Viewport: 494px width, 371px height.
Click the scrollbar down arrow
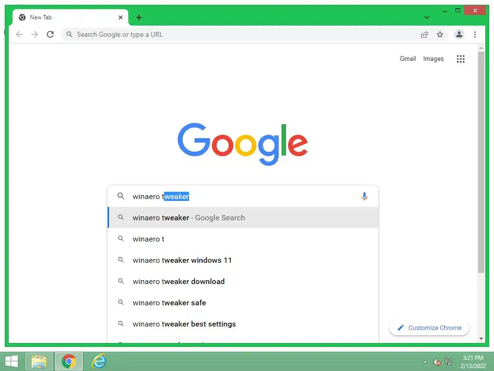(481, 339)
